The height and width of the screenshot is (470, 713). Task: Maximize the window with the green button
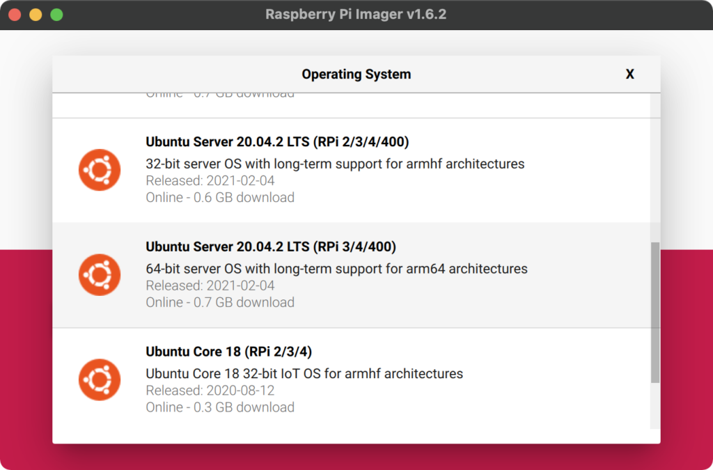coord(57,15)
